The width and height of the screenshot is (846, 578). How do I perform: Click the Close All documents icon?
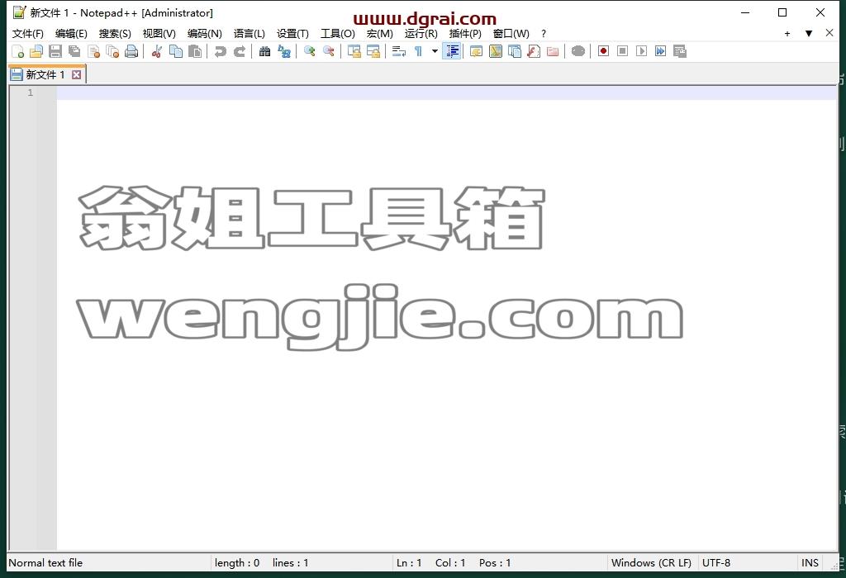point(112,51)
